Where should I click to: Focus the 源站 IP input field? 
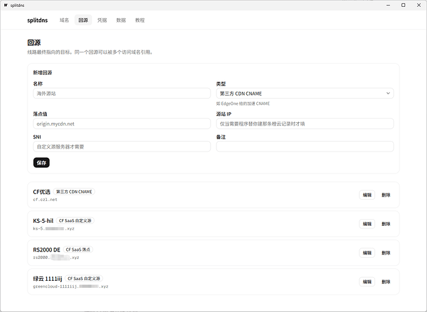pyautogui.click(x=305, y=124)
